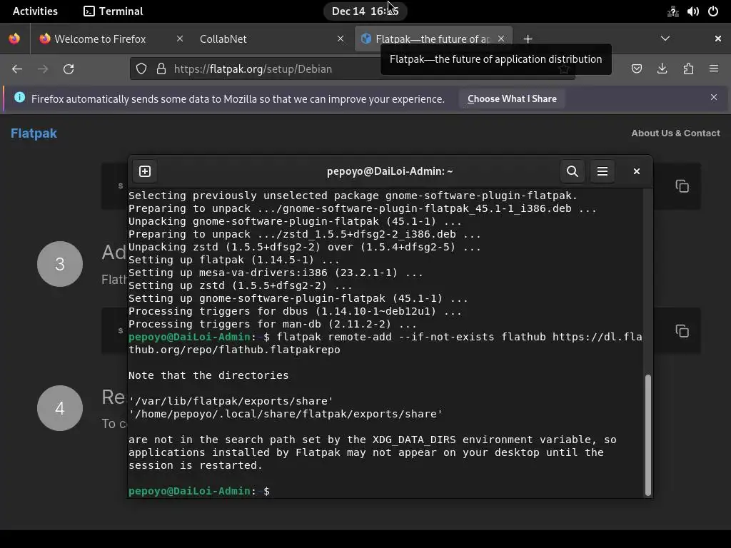Viewport: 731px width, 548px height.
Task: Click the terminal vertical scrollbar
Action: (x=647, y=435)
